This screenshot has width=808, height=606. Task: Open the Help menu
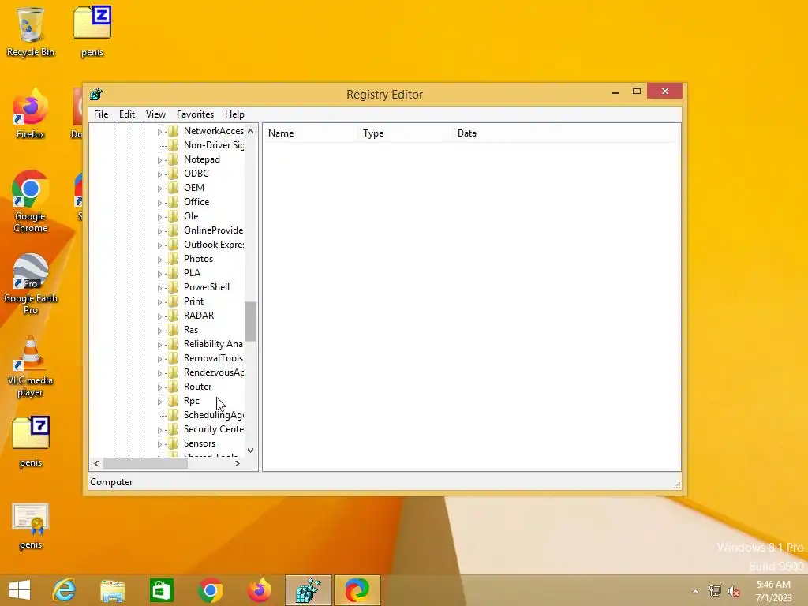pos(234,114)
